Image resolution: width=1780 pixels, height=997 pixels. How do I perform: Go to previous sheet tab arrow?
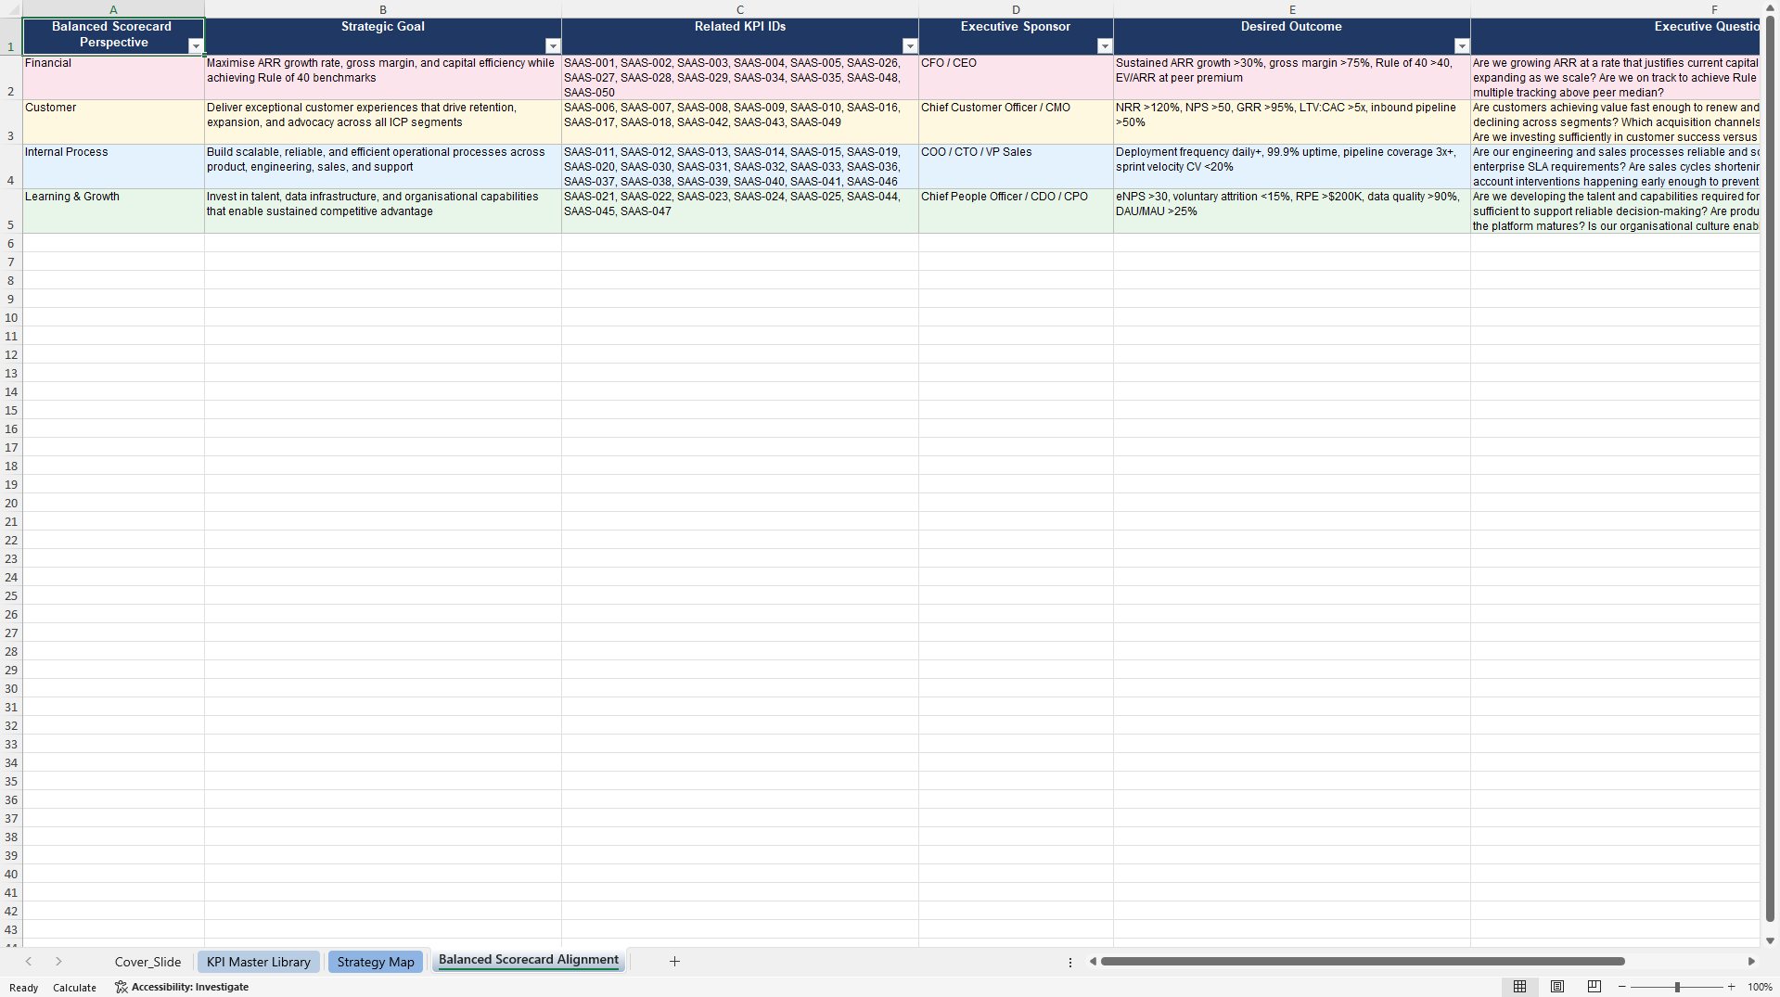(29, 962)
